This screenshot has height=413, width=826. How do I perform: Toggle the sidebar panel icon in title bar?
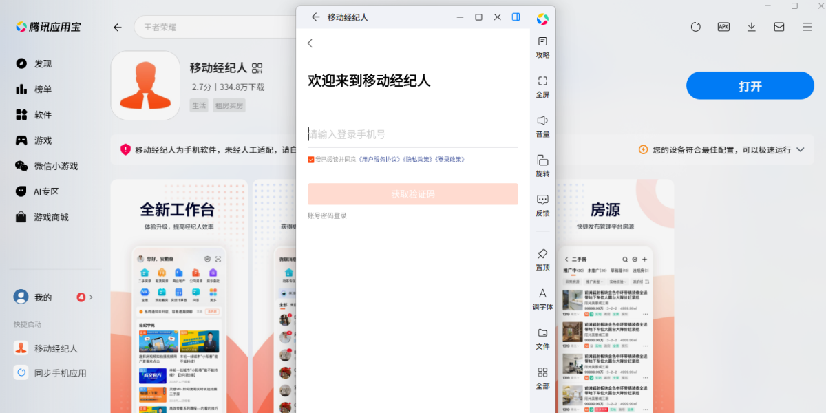coord(516,17)
